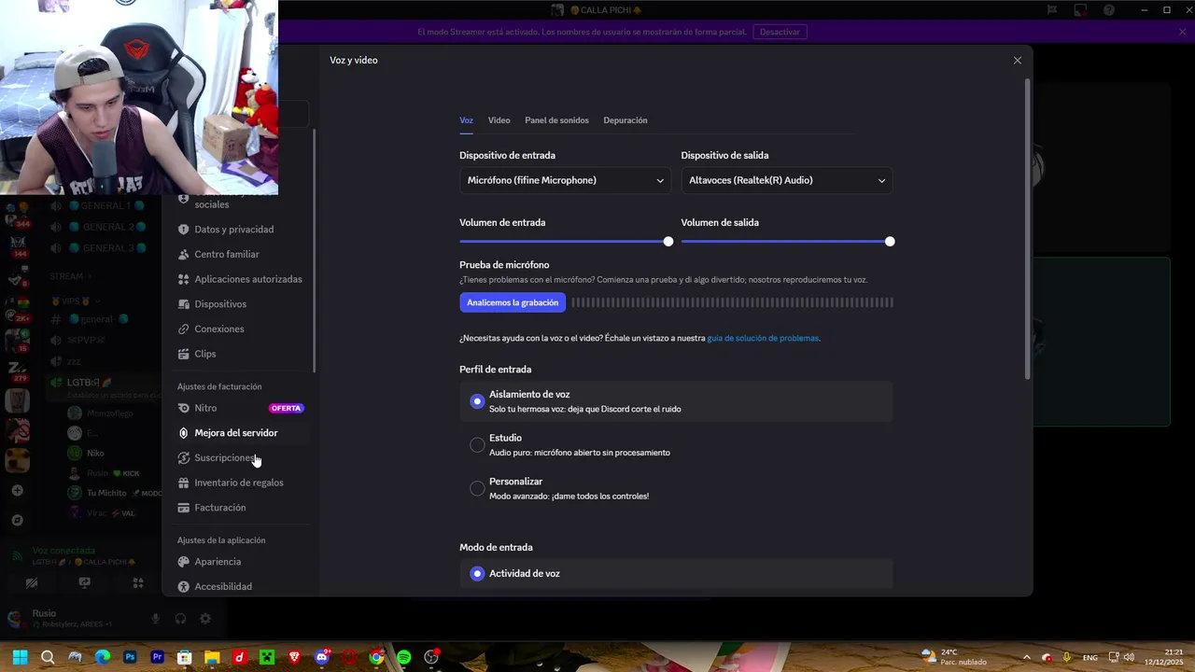Click Desactivar in the Streamer mode banner
Image resolution: width=1195 pixels, height=672 pixels.
[780, 32]
